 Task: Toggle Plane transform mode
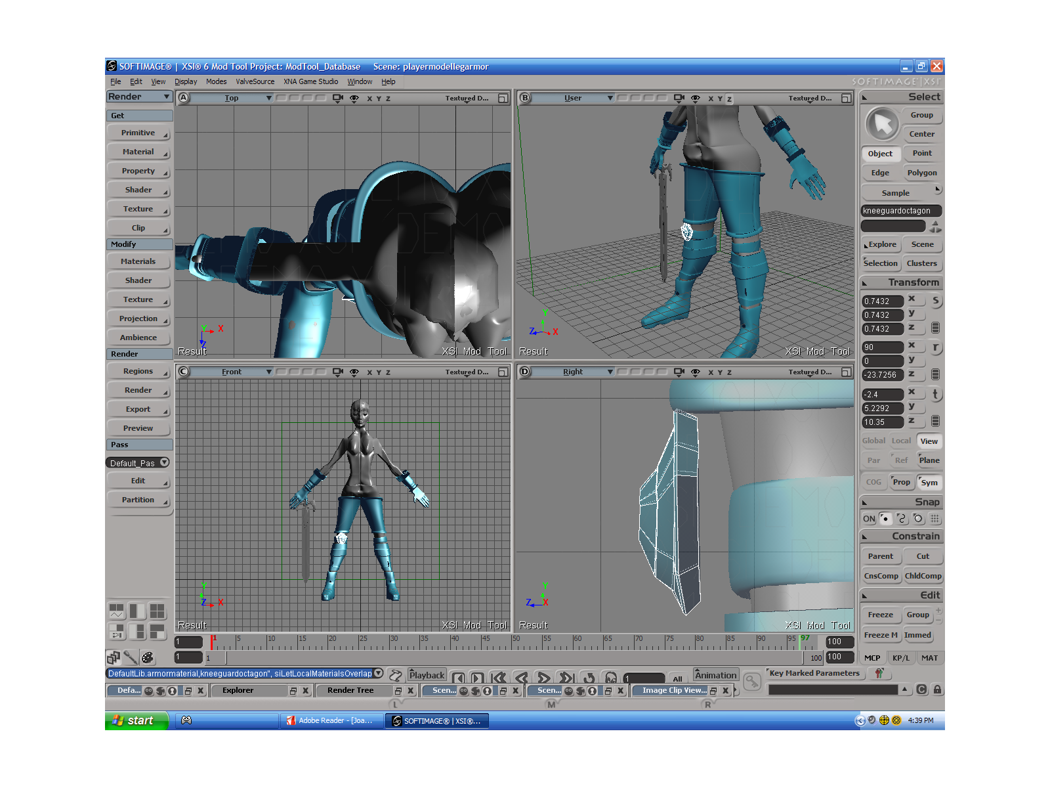pos(929,460)
